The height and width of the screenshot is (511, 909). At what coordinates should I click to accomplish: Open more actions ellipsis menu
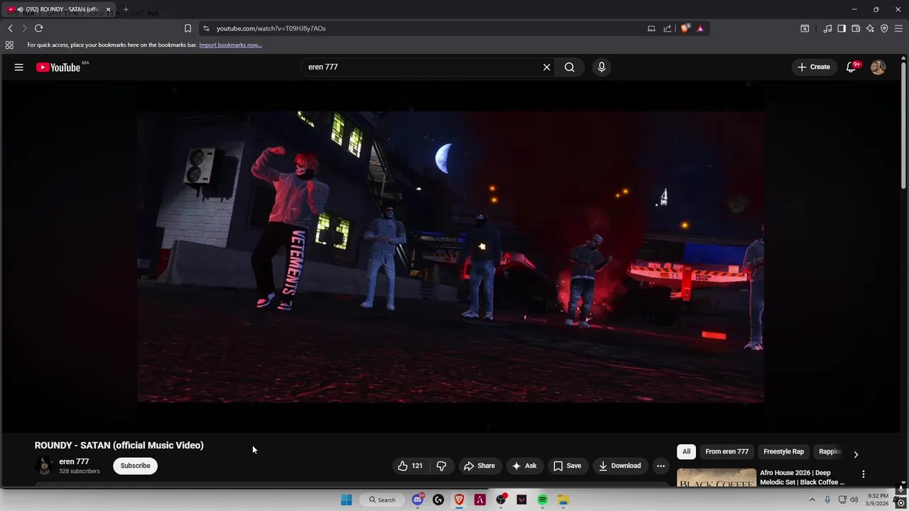click(660, 466)
